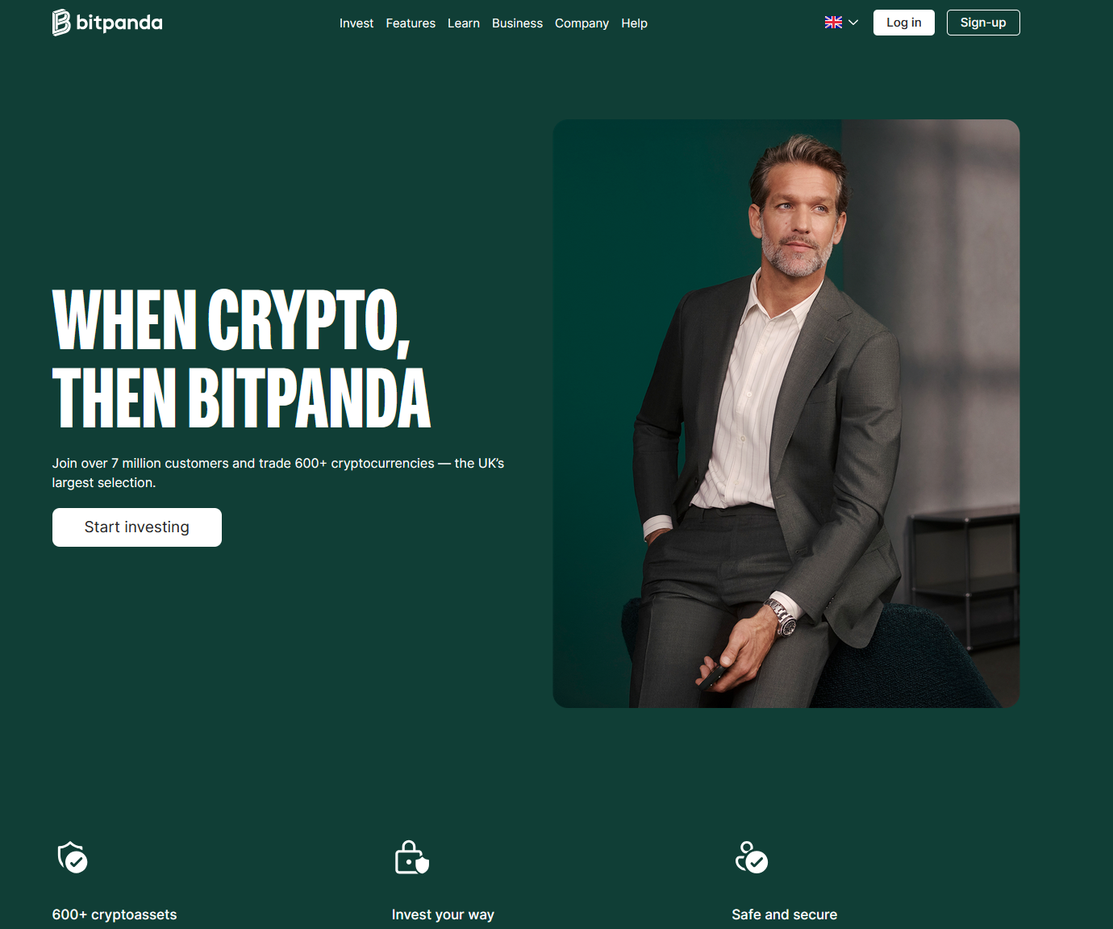Click the UK flag language icon
Viewport: 1113px width, 929px height.
833,23
